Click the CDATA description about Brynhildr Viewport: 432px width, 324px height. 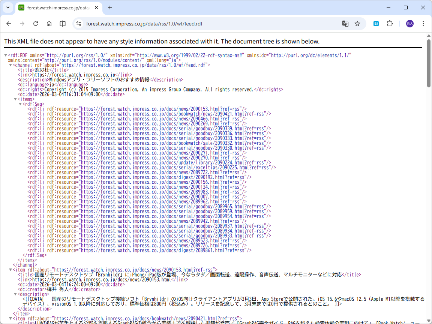coord(223,301)
